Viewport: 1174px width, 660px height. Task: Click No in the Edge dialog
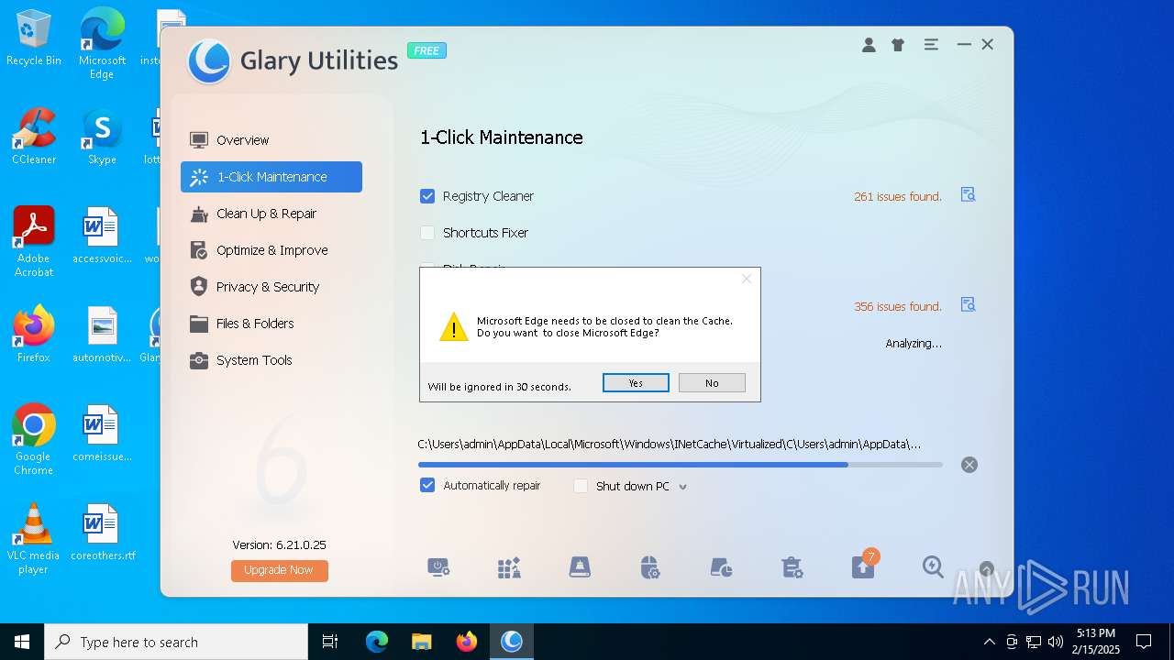(x=712, y=383)
